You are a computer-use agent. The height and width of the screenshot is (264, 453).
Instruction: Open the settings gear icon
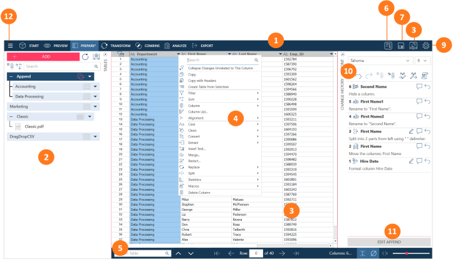pos(427,46)
